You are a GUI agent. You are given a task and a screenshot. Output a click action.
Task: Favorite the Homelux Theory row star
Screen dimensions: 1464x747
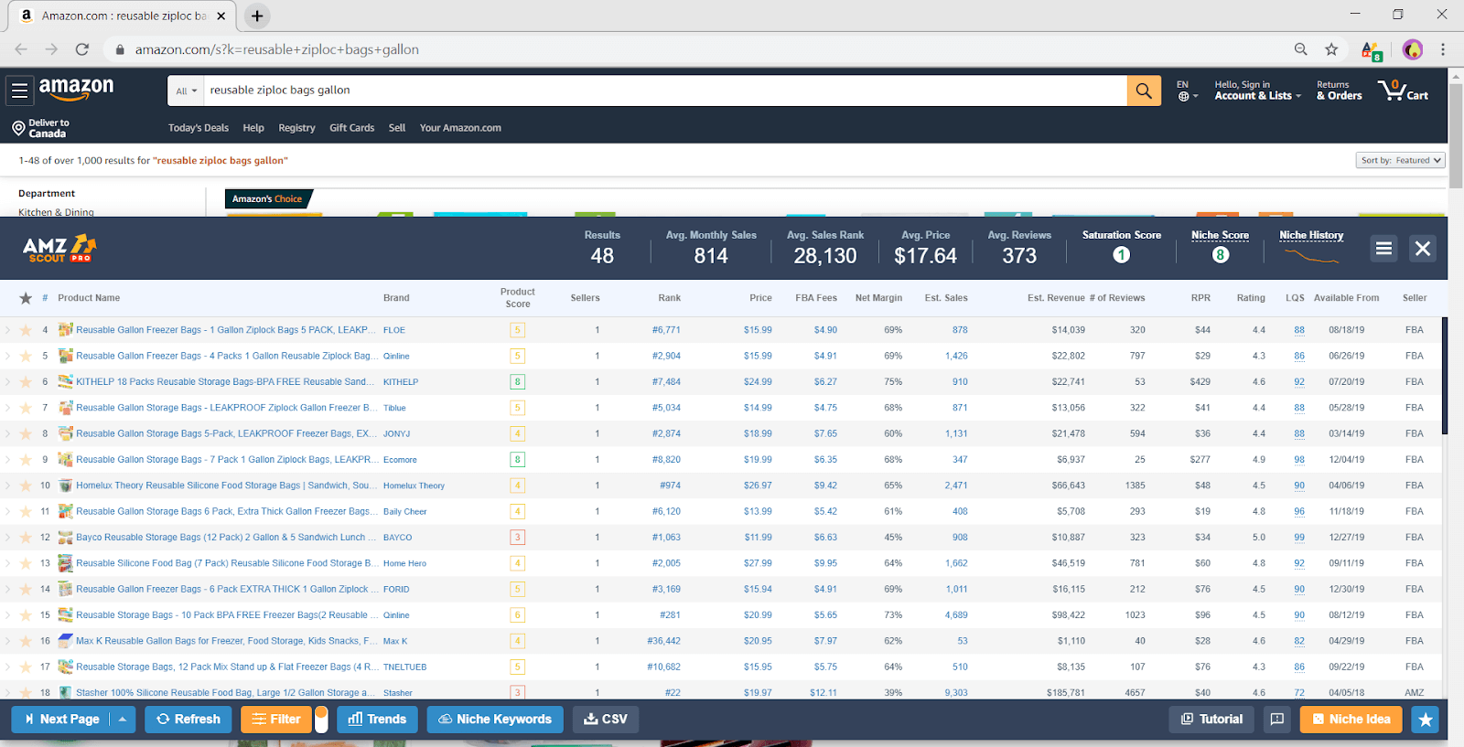pos(26,486)
